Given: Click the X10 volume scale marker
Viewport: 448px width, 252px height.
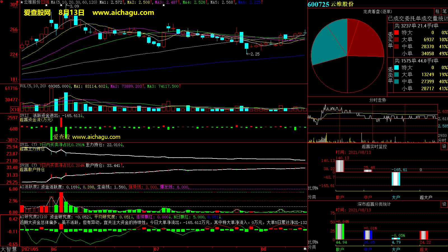Looking at the screenshot, I should (15, 109).
